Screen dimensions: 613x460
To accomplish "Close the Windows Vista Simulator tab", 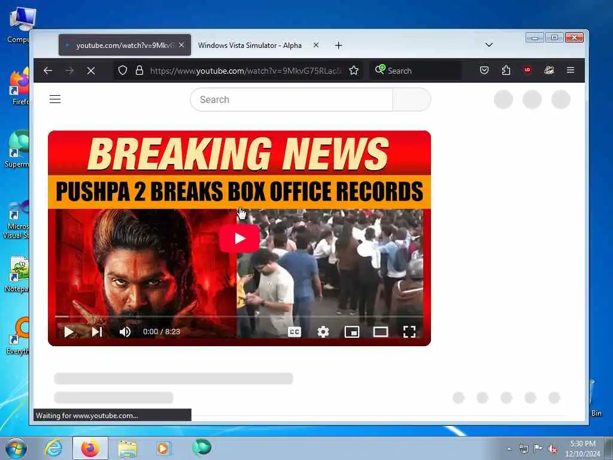I will tap(316, 45).
